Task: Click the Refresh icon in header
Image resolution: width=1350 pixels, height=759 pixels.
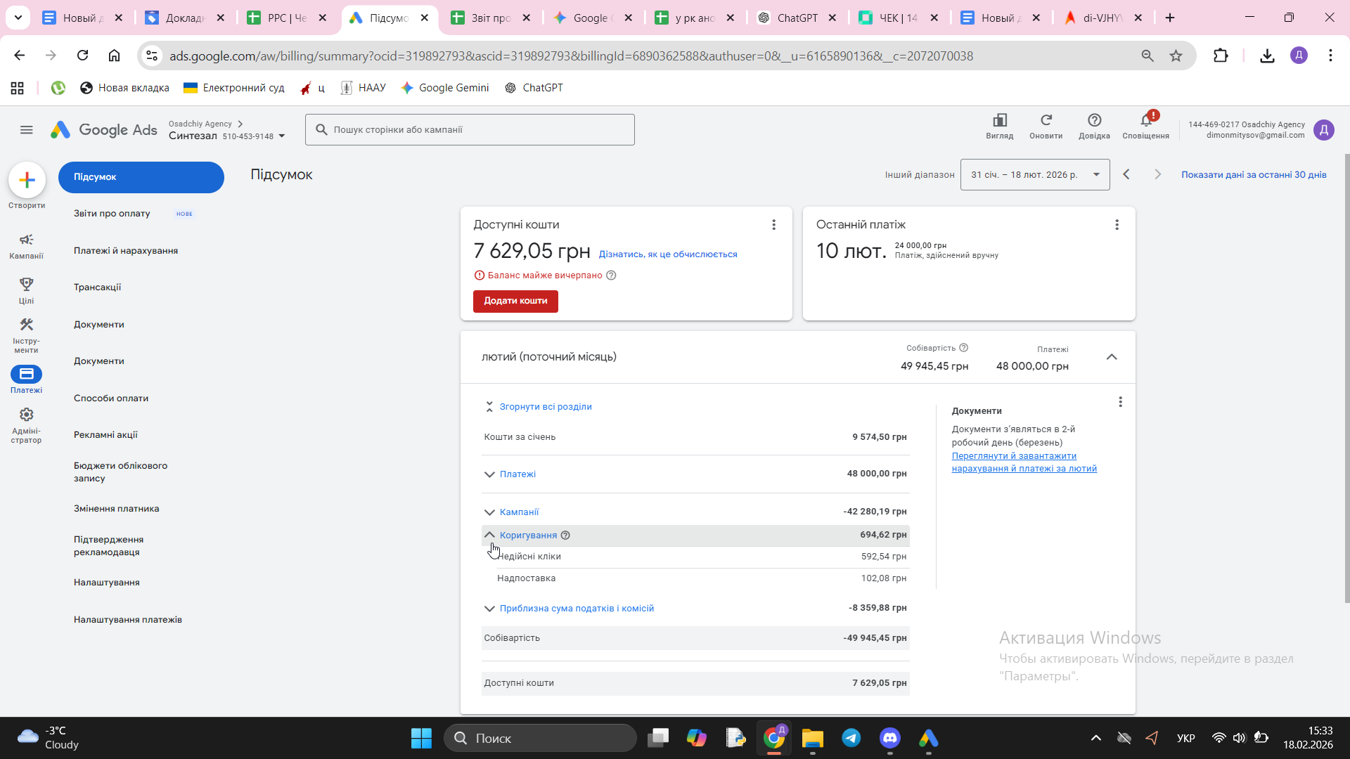Action: tap(1046, 121)
